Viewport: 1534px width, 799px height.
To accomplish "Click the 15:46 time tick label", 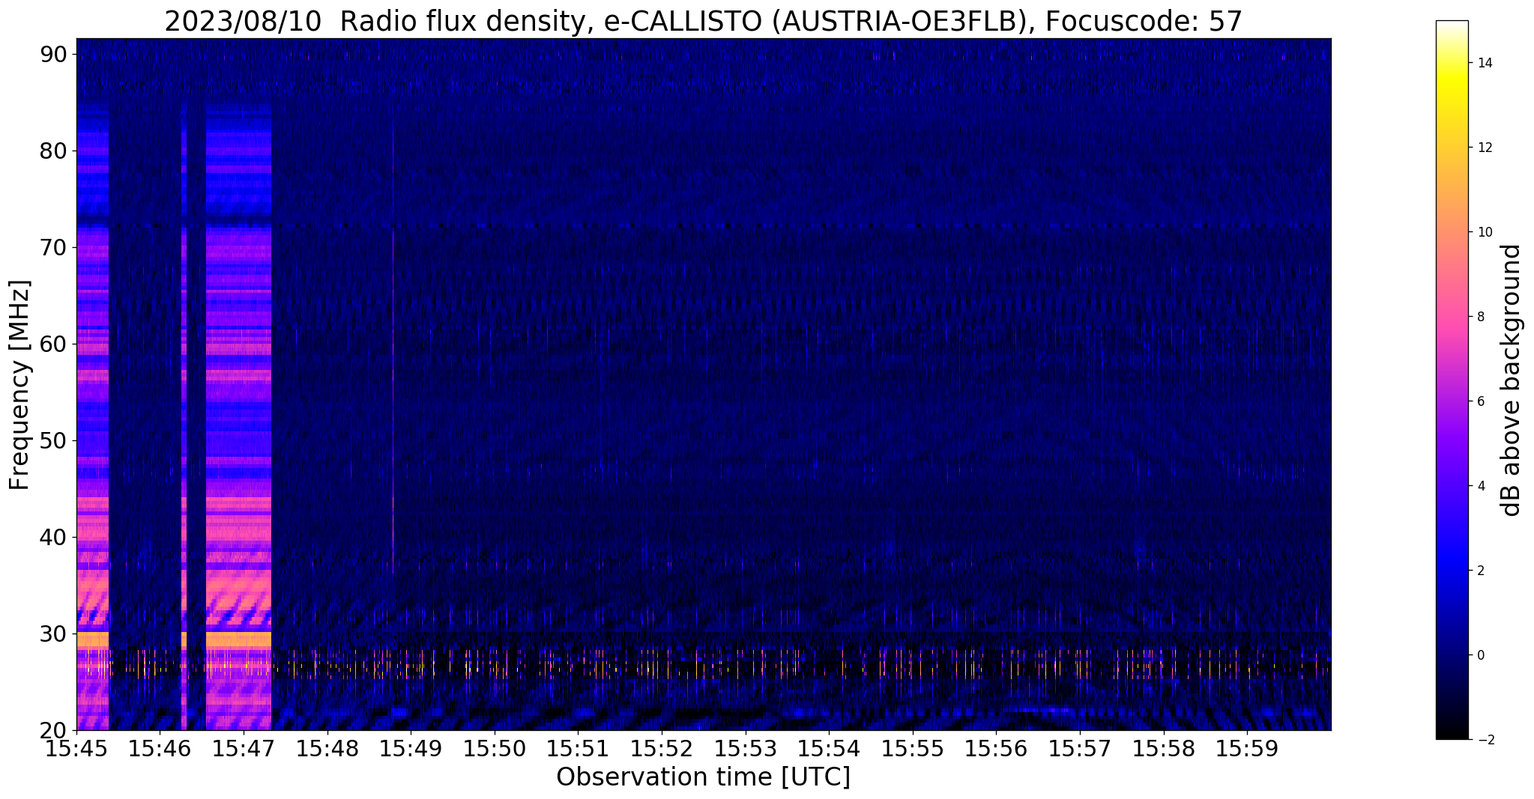I will pyautogui.click(x=160, y=749).
